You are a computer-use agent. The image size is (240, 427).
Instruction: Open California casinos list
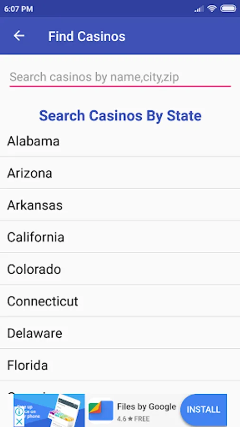click(x=120, y=237)
